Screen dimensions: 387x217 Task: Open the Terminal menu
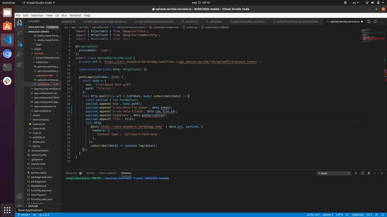coord(75,15)
